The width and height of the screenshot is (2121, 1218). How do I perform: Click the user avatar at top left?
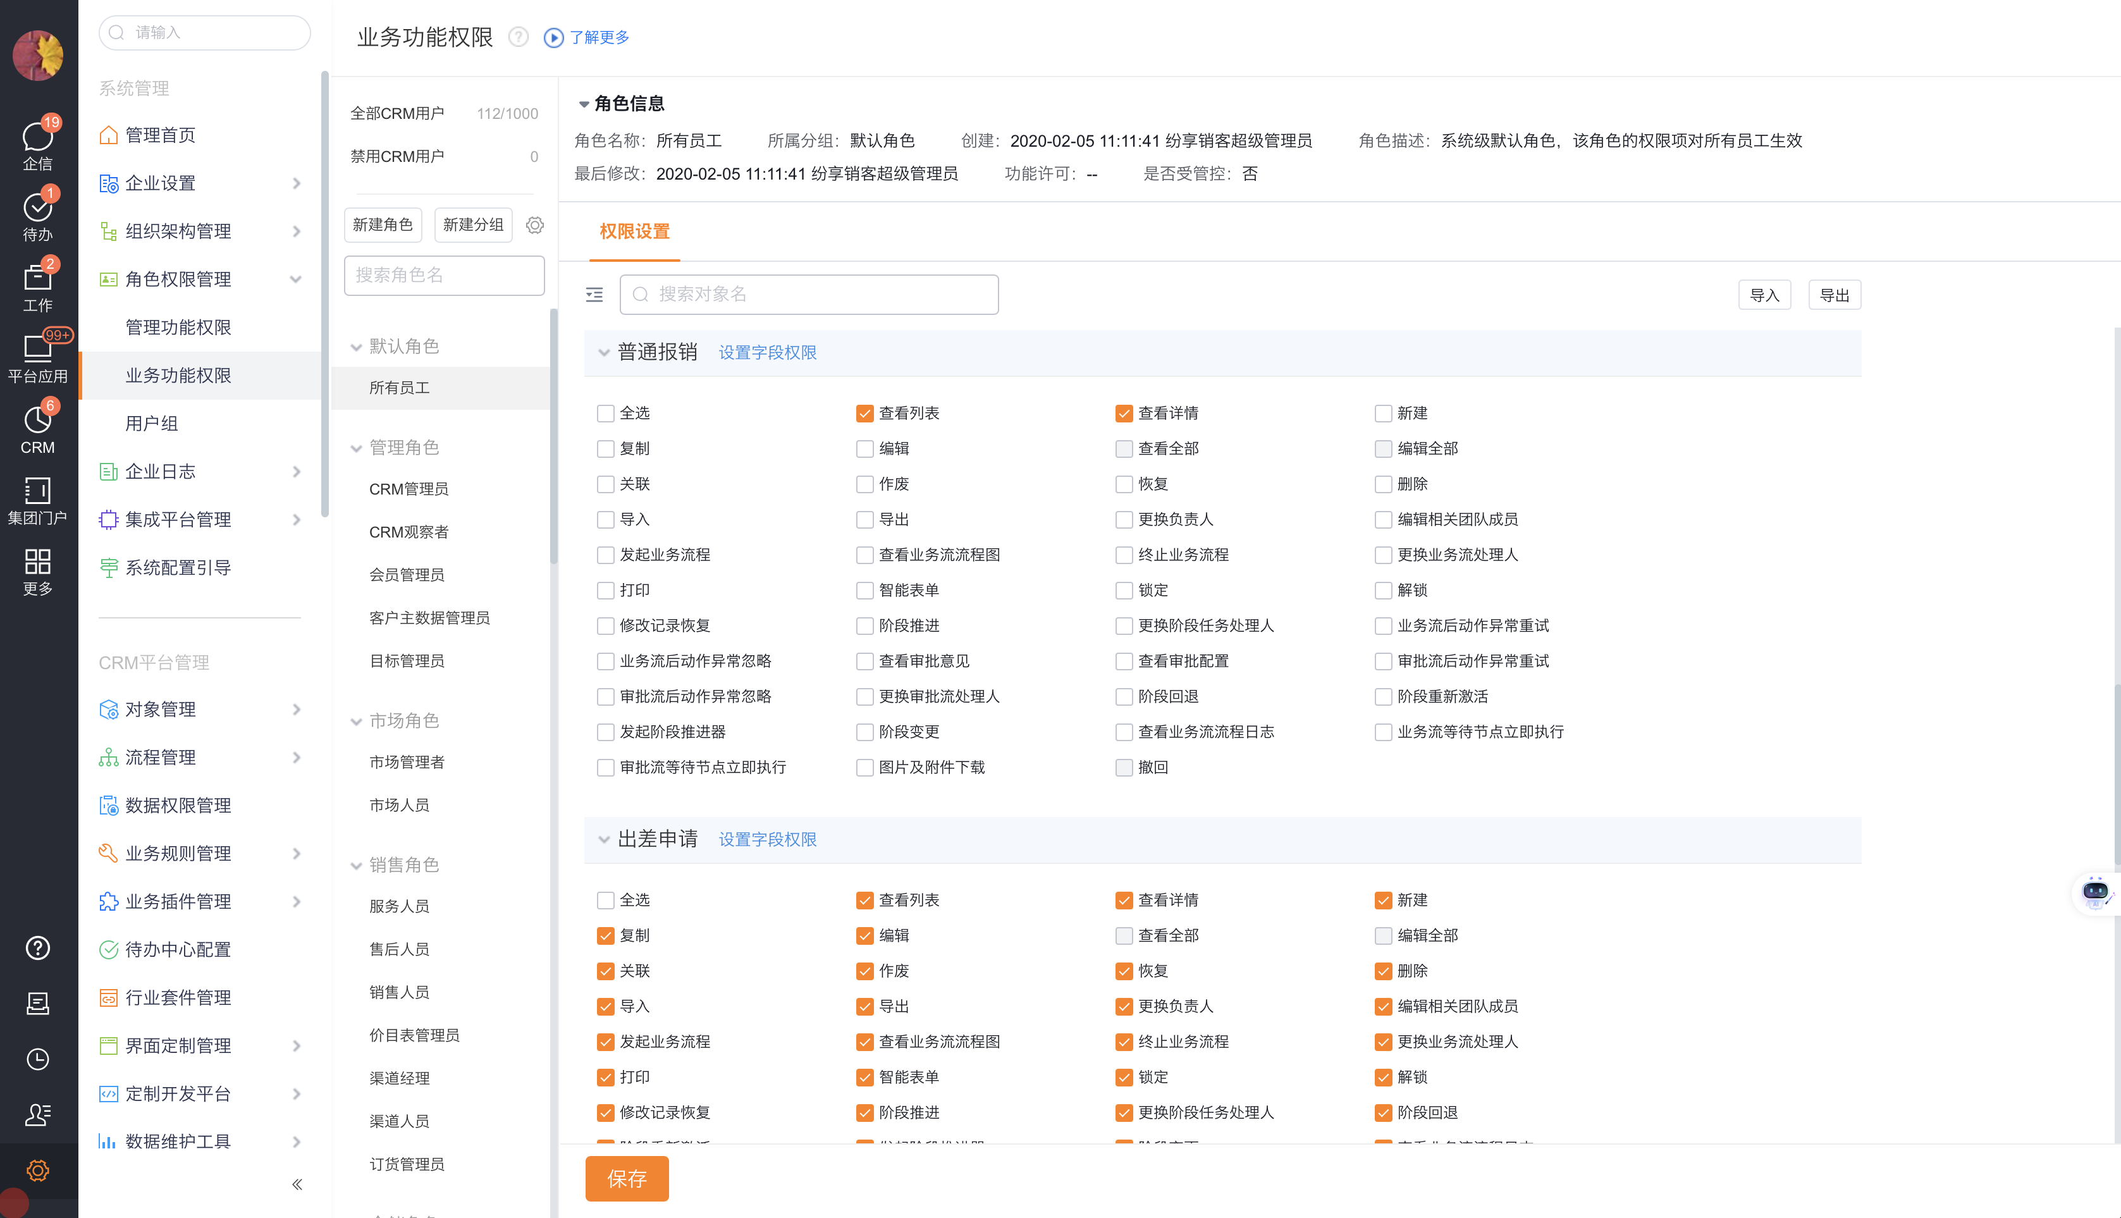coord(38,55)
